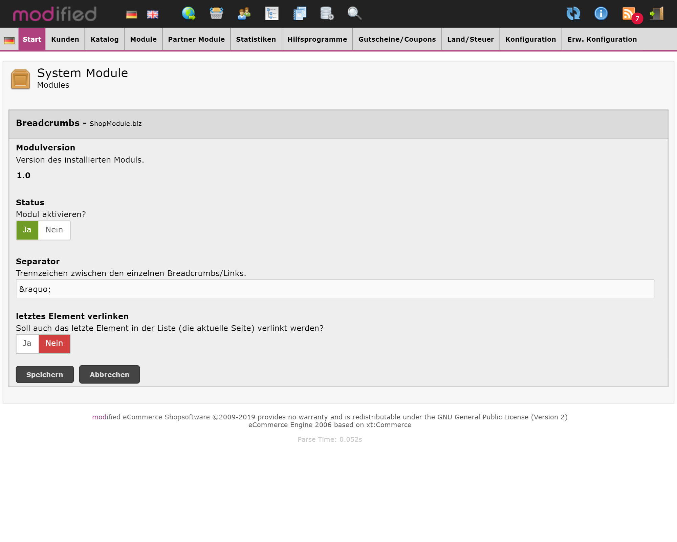677x542 pixels.
Task: Set module Status to Nein
Action: point(54,230)
